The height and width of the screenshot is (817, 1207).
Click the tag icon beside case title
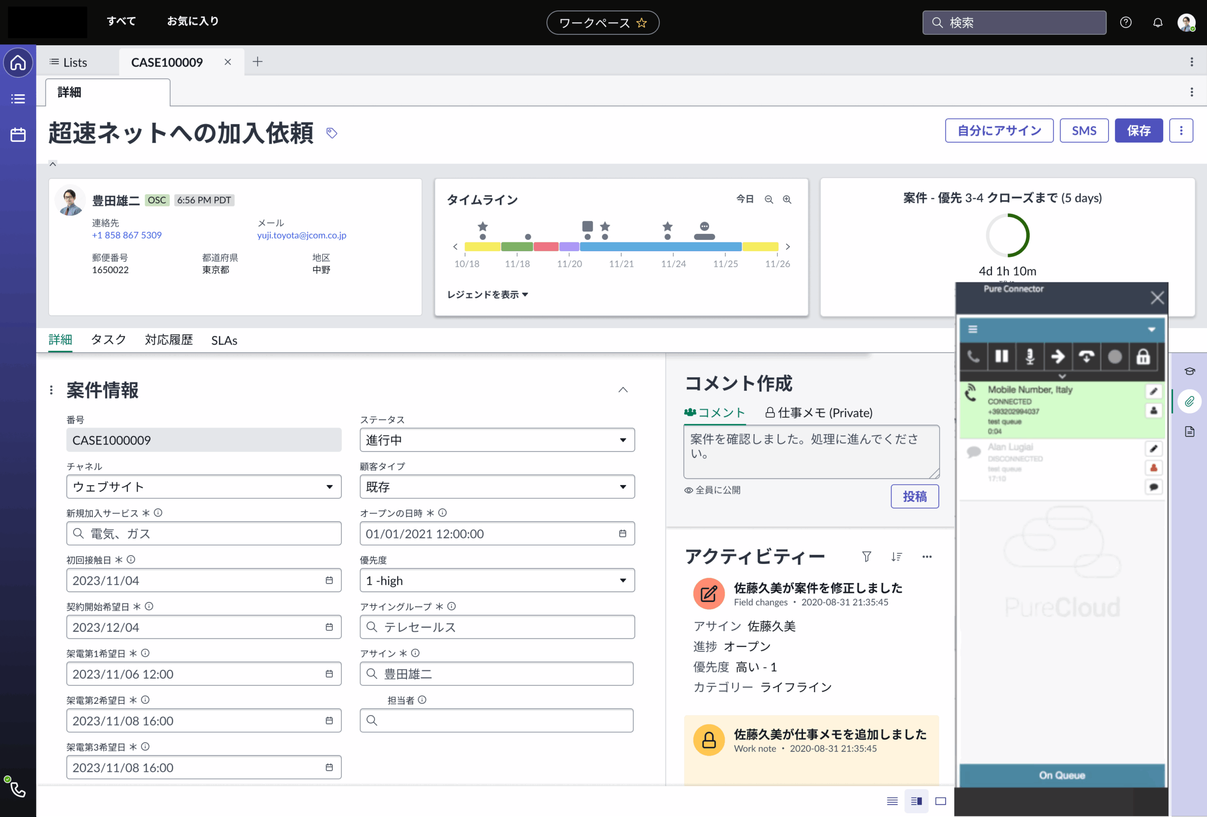click(x=332, y=133)
